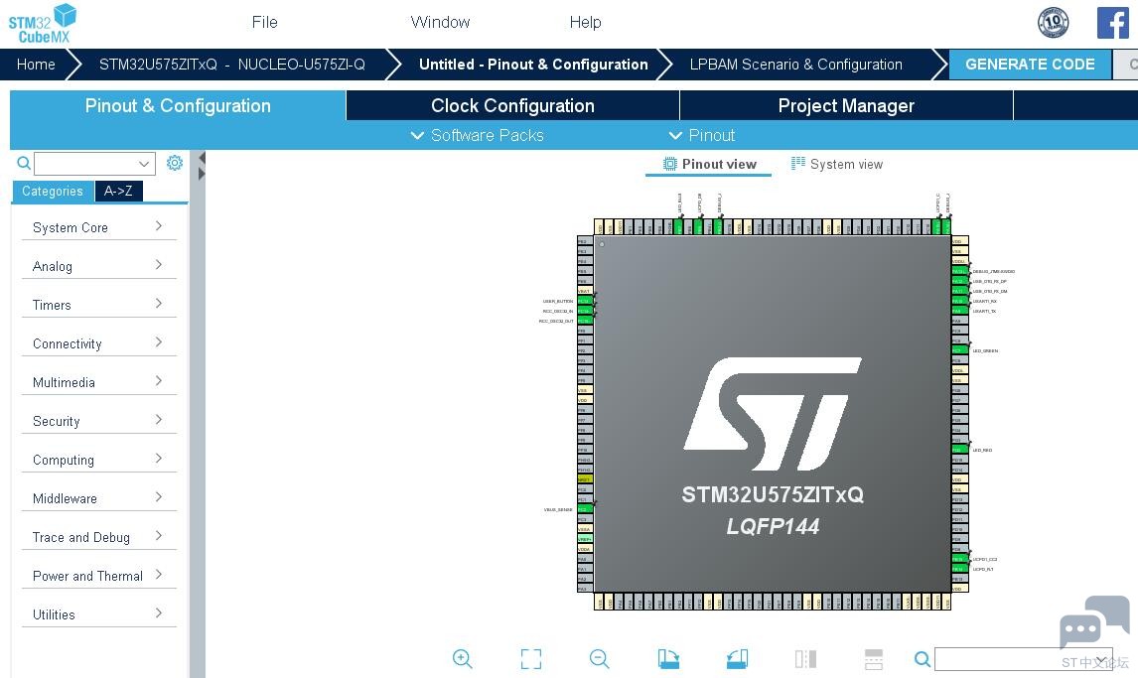Expand the Timers category
Screen dimensions: 1138x678
coord(98,305)
